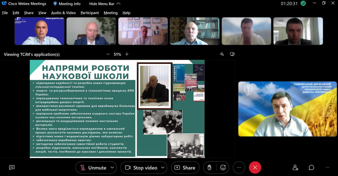
Task: Stop video camera button
Action: coord(141,168)
